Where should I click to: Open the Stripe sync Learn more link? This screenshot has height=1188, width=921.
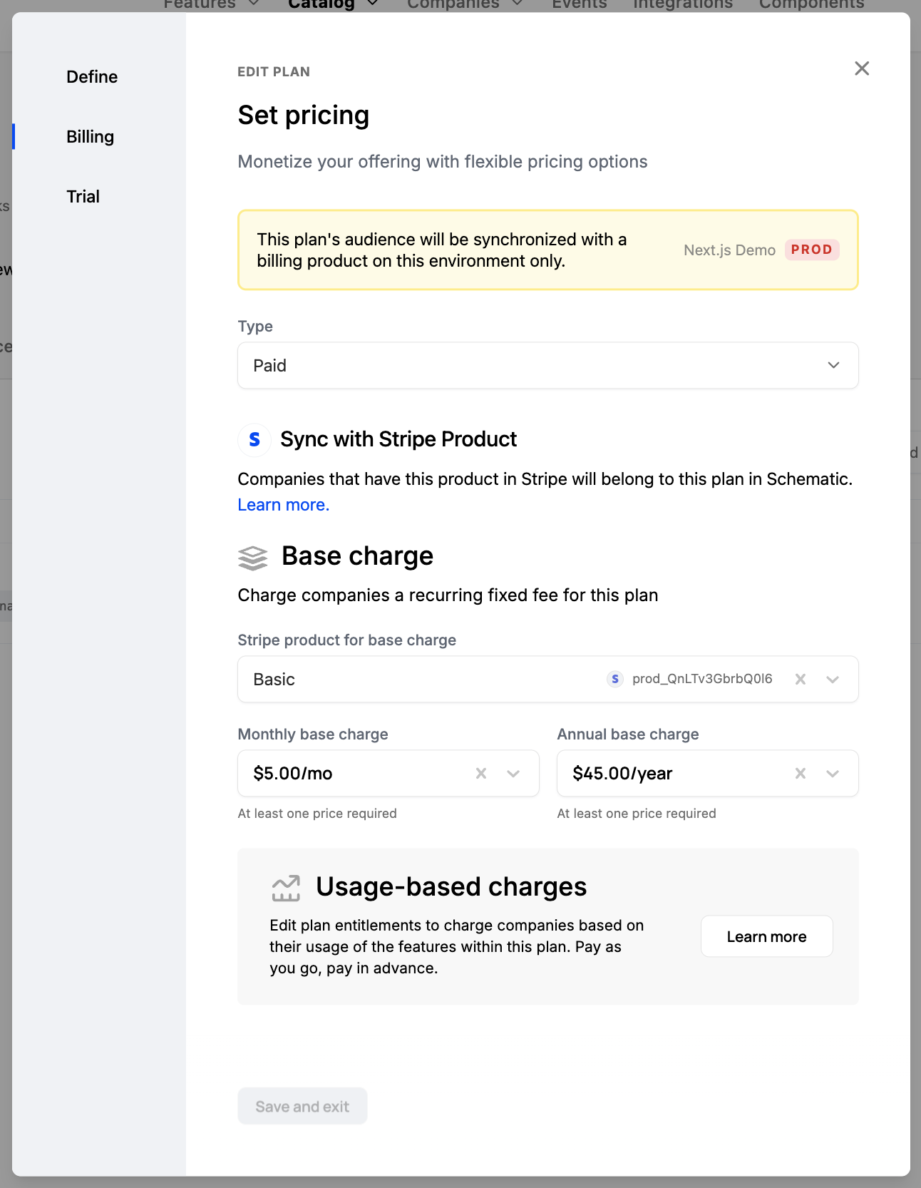tap(283, 505)
